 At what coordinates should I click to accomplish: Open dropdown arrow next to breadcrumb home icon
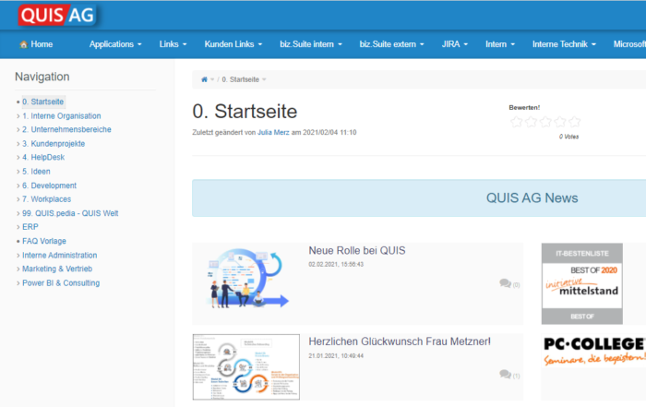coord(212,79)
